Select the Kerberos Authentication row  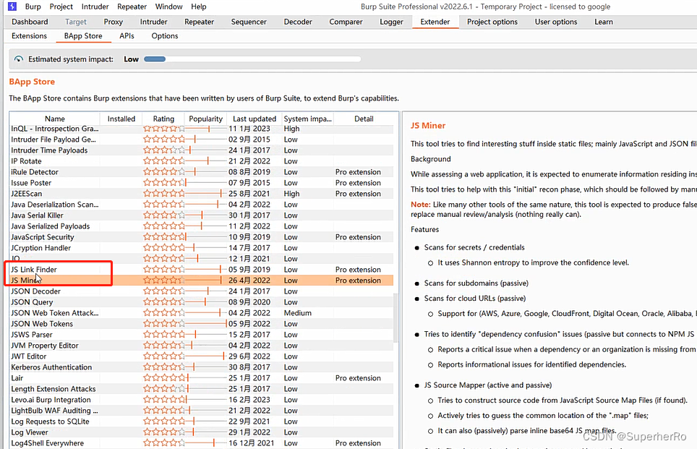coord(202,367)
